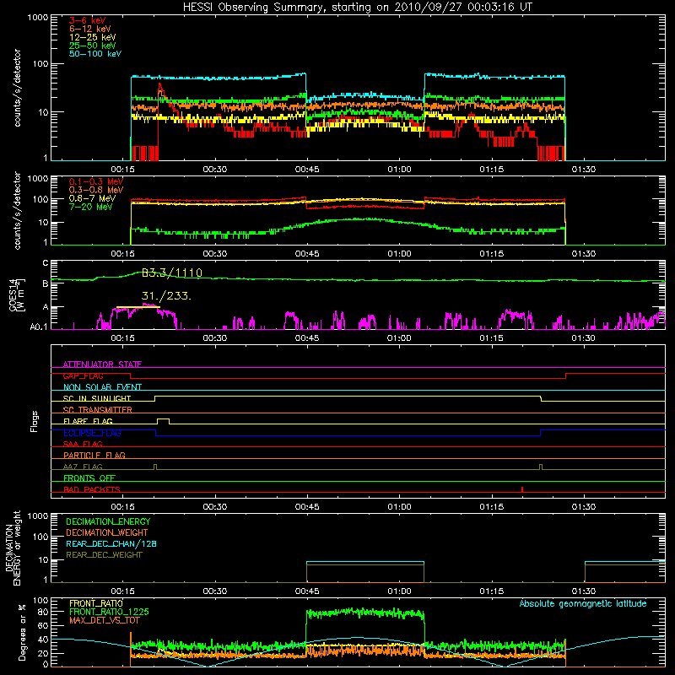Click the vertical Flags axis label
The image size is (675, 675).
35,421
